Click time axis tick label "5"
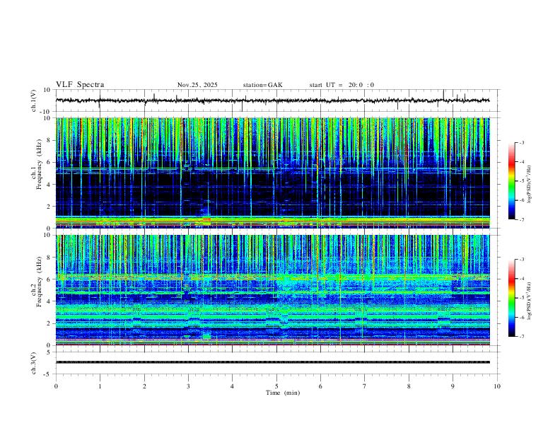 276,386
